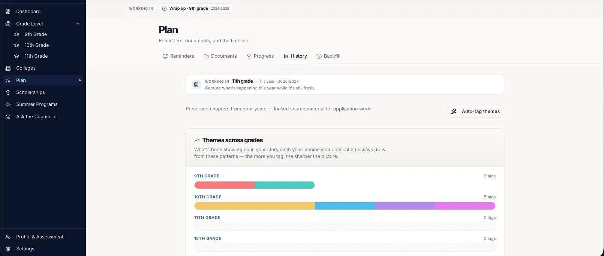Go to Colleges page
604x256 pixels.
[x=43, y=68]
